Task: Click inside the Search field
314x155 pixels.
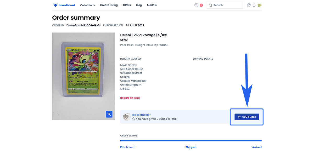Action: point(225,5)
